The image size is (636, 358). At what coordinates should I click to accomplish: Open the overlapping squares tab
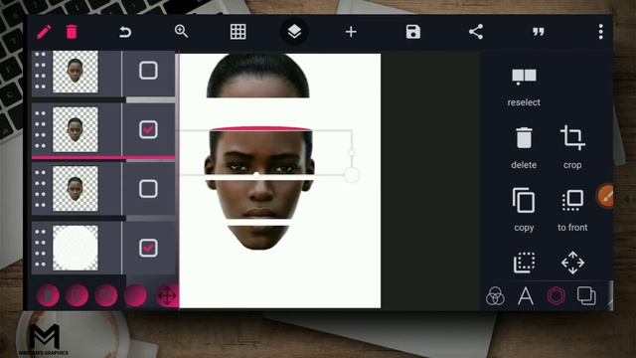point(586,296)
